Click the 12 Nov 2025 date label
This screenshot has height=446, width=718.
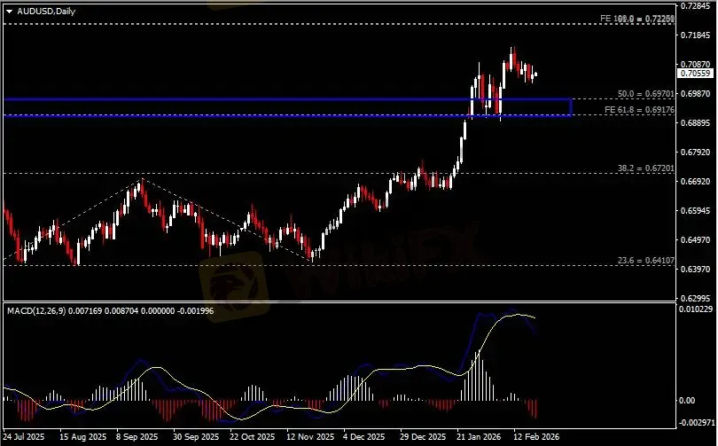pyautogui.click(x=310, y=437)
